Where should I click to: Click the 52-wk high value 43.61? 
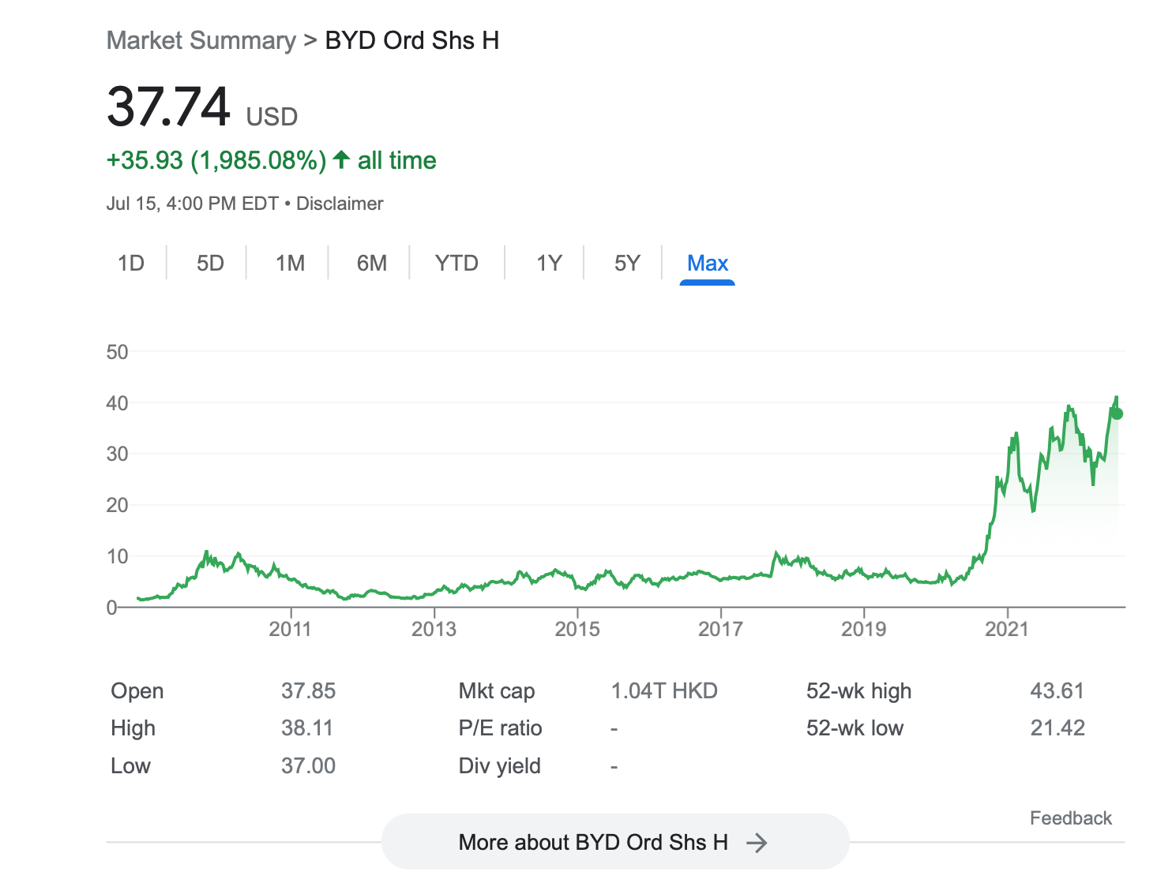tap(1057, 690)
